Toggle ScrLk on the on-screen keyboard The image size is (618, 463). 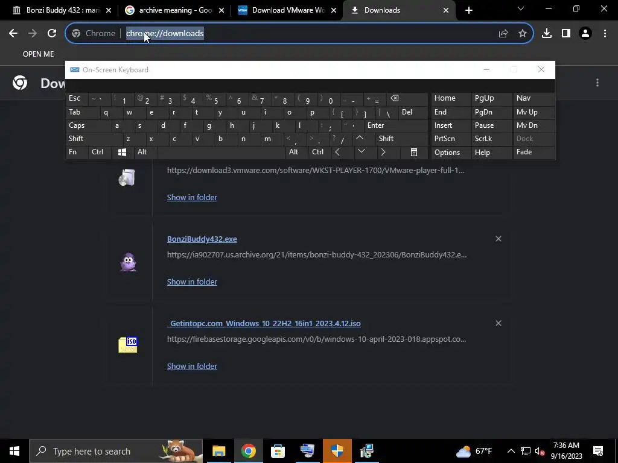click(491, 139)
